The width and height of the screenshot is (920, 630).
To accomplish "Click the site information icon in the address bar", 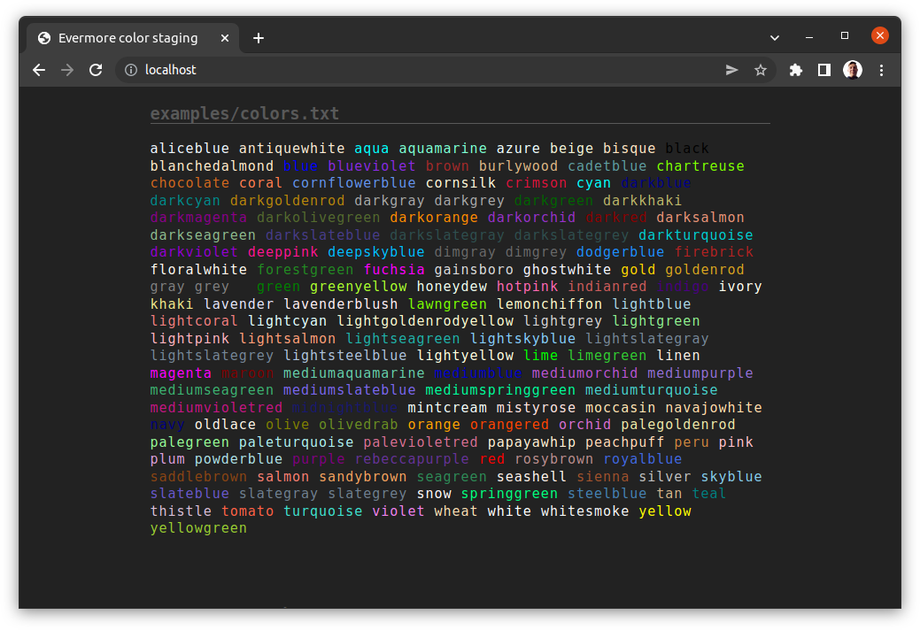I will 129,69.
